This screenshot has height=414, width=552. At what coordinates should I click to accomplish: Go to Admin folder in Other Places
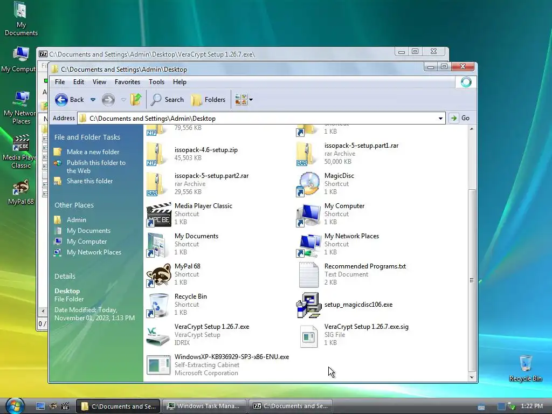[77, 220]
